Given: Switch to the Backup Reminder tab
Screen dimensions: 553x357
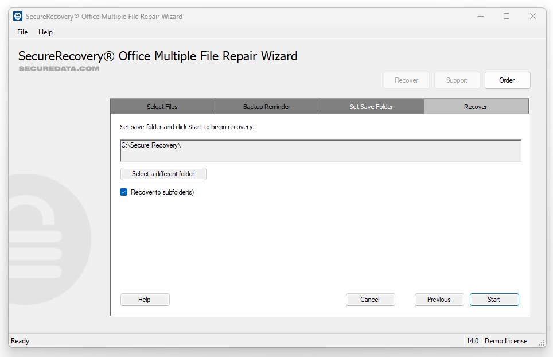Looking at the screenshot, I should [267, 107].
